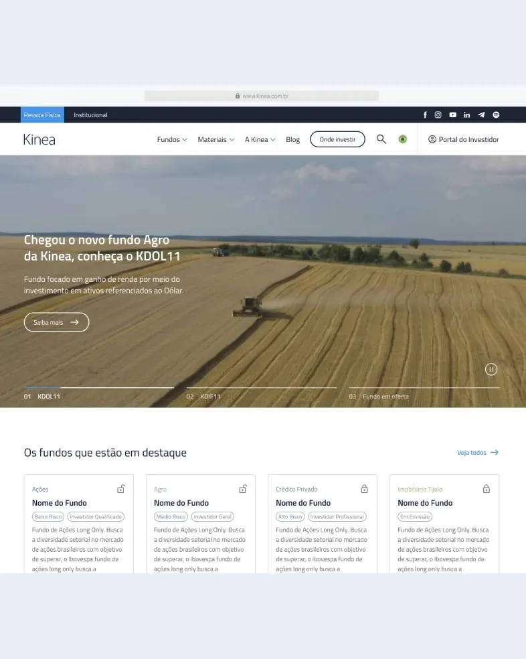Click the Fundo em oferta progress bar
The height and width of the screenshot is (659, 526).
(424, 388)
